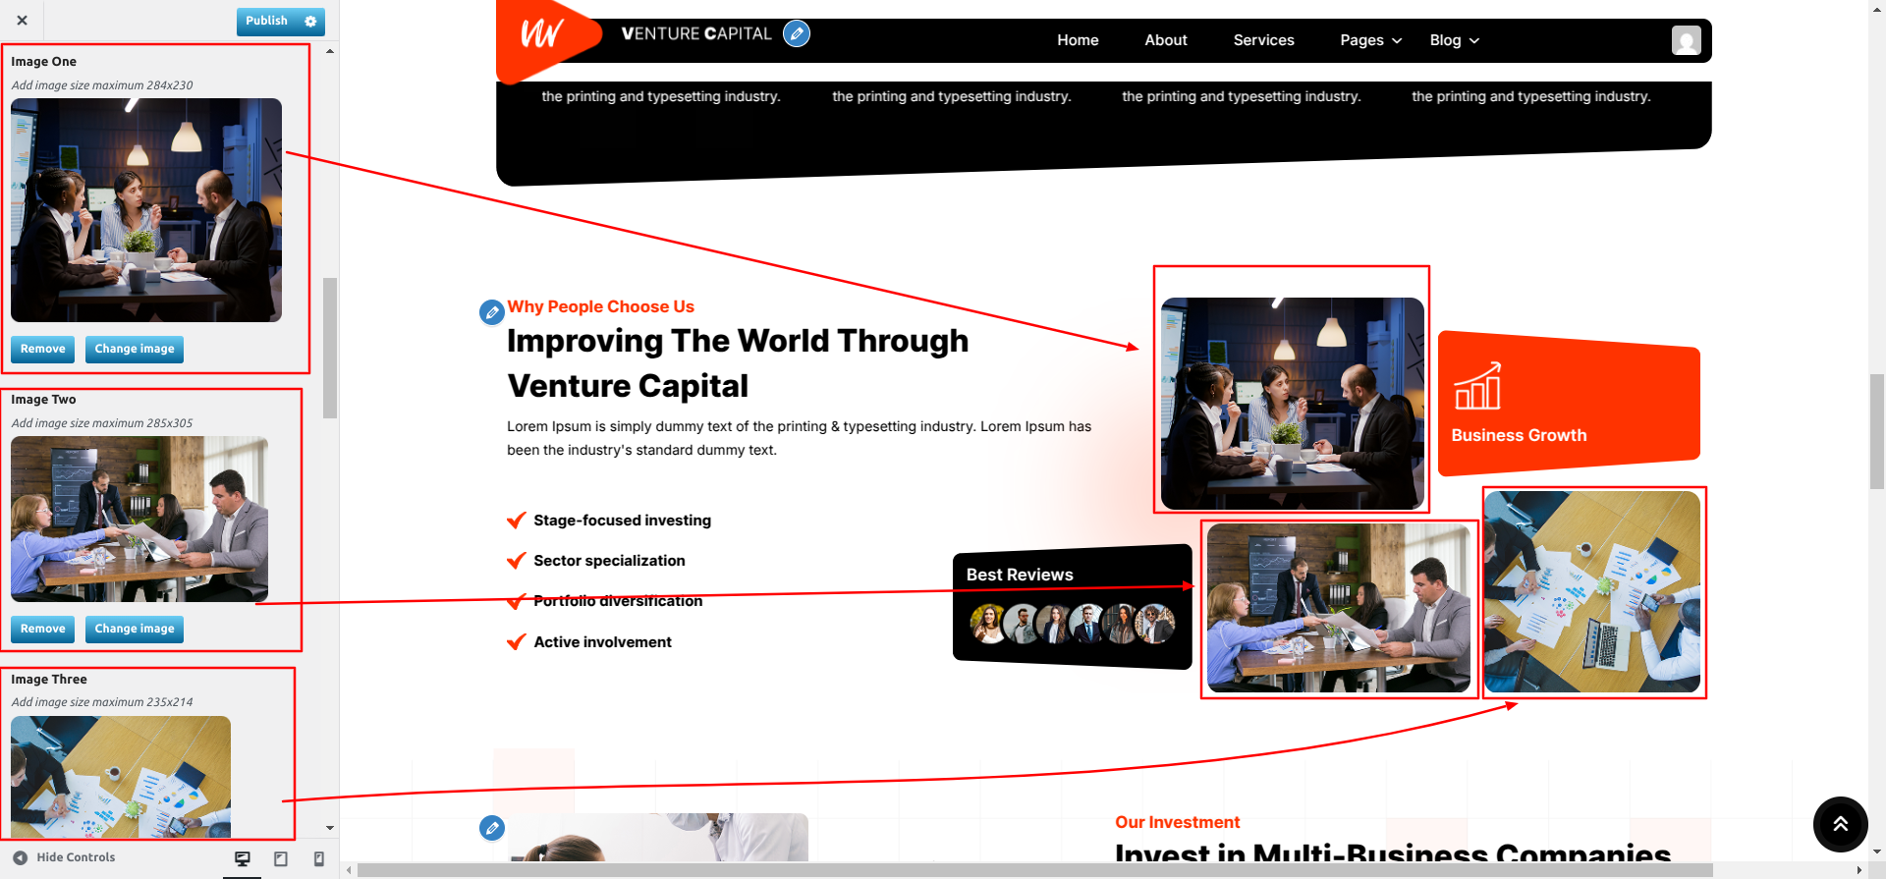This screenshot has width=1886, height=879.
Task: Expand the Pages dropdown menu
Action: tap(1370, 40)
